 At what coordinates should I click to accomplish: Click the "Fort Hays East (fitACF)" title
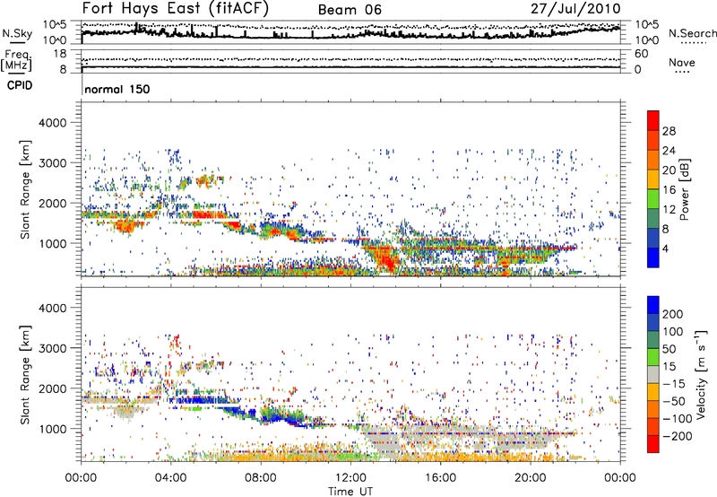tap(176, 9)
